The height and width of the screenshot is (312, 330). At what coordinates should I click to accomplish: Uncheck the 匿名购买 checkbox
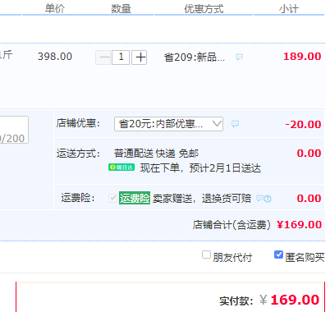[278, 255]
